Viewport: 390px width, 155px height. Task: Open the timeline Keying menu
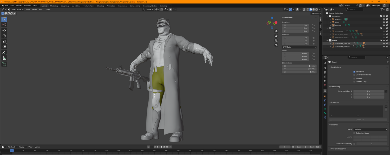22,147
